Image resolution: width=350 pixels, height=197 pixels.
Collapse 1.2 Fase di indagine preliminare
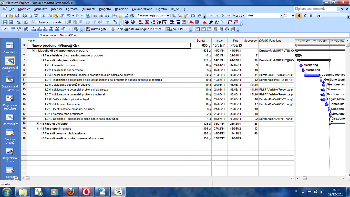point(38,60)
